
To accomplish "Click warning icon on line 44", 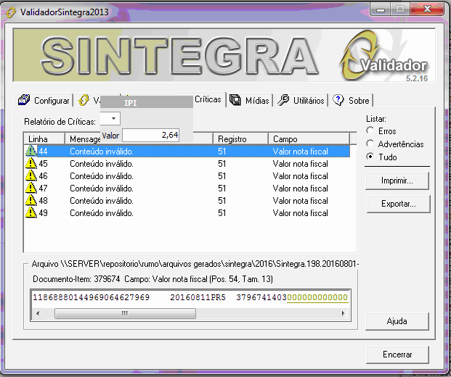I will (x=31, y=151).
